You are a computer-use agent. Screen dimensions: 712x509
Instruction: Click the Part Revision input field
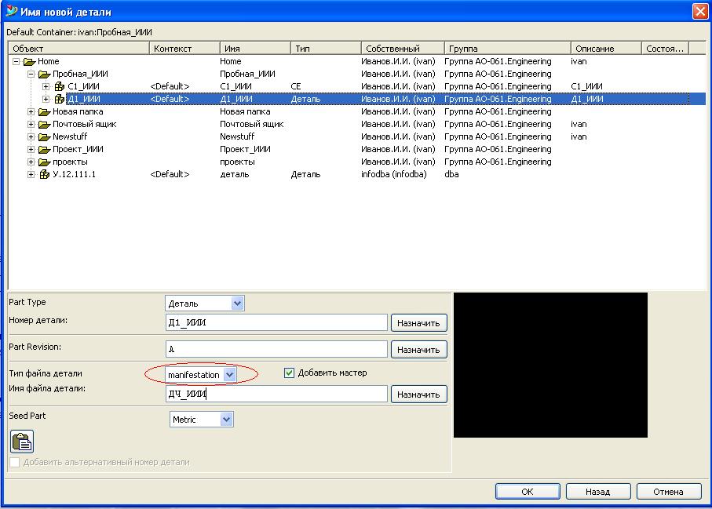click(x=276, y=349)
